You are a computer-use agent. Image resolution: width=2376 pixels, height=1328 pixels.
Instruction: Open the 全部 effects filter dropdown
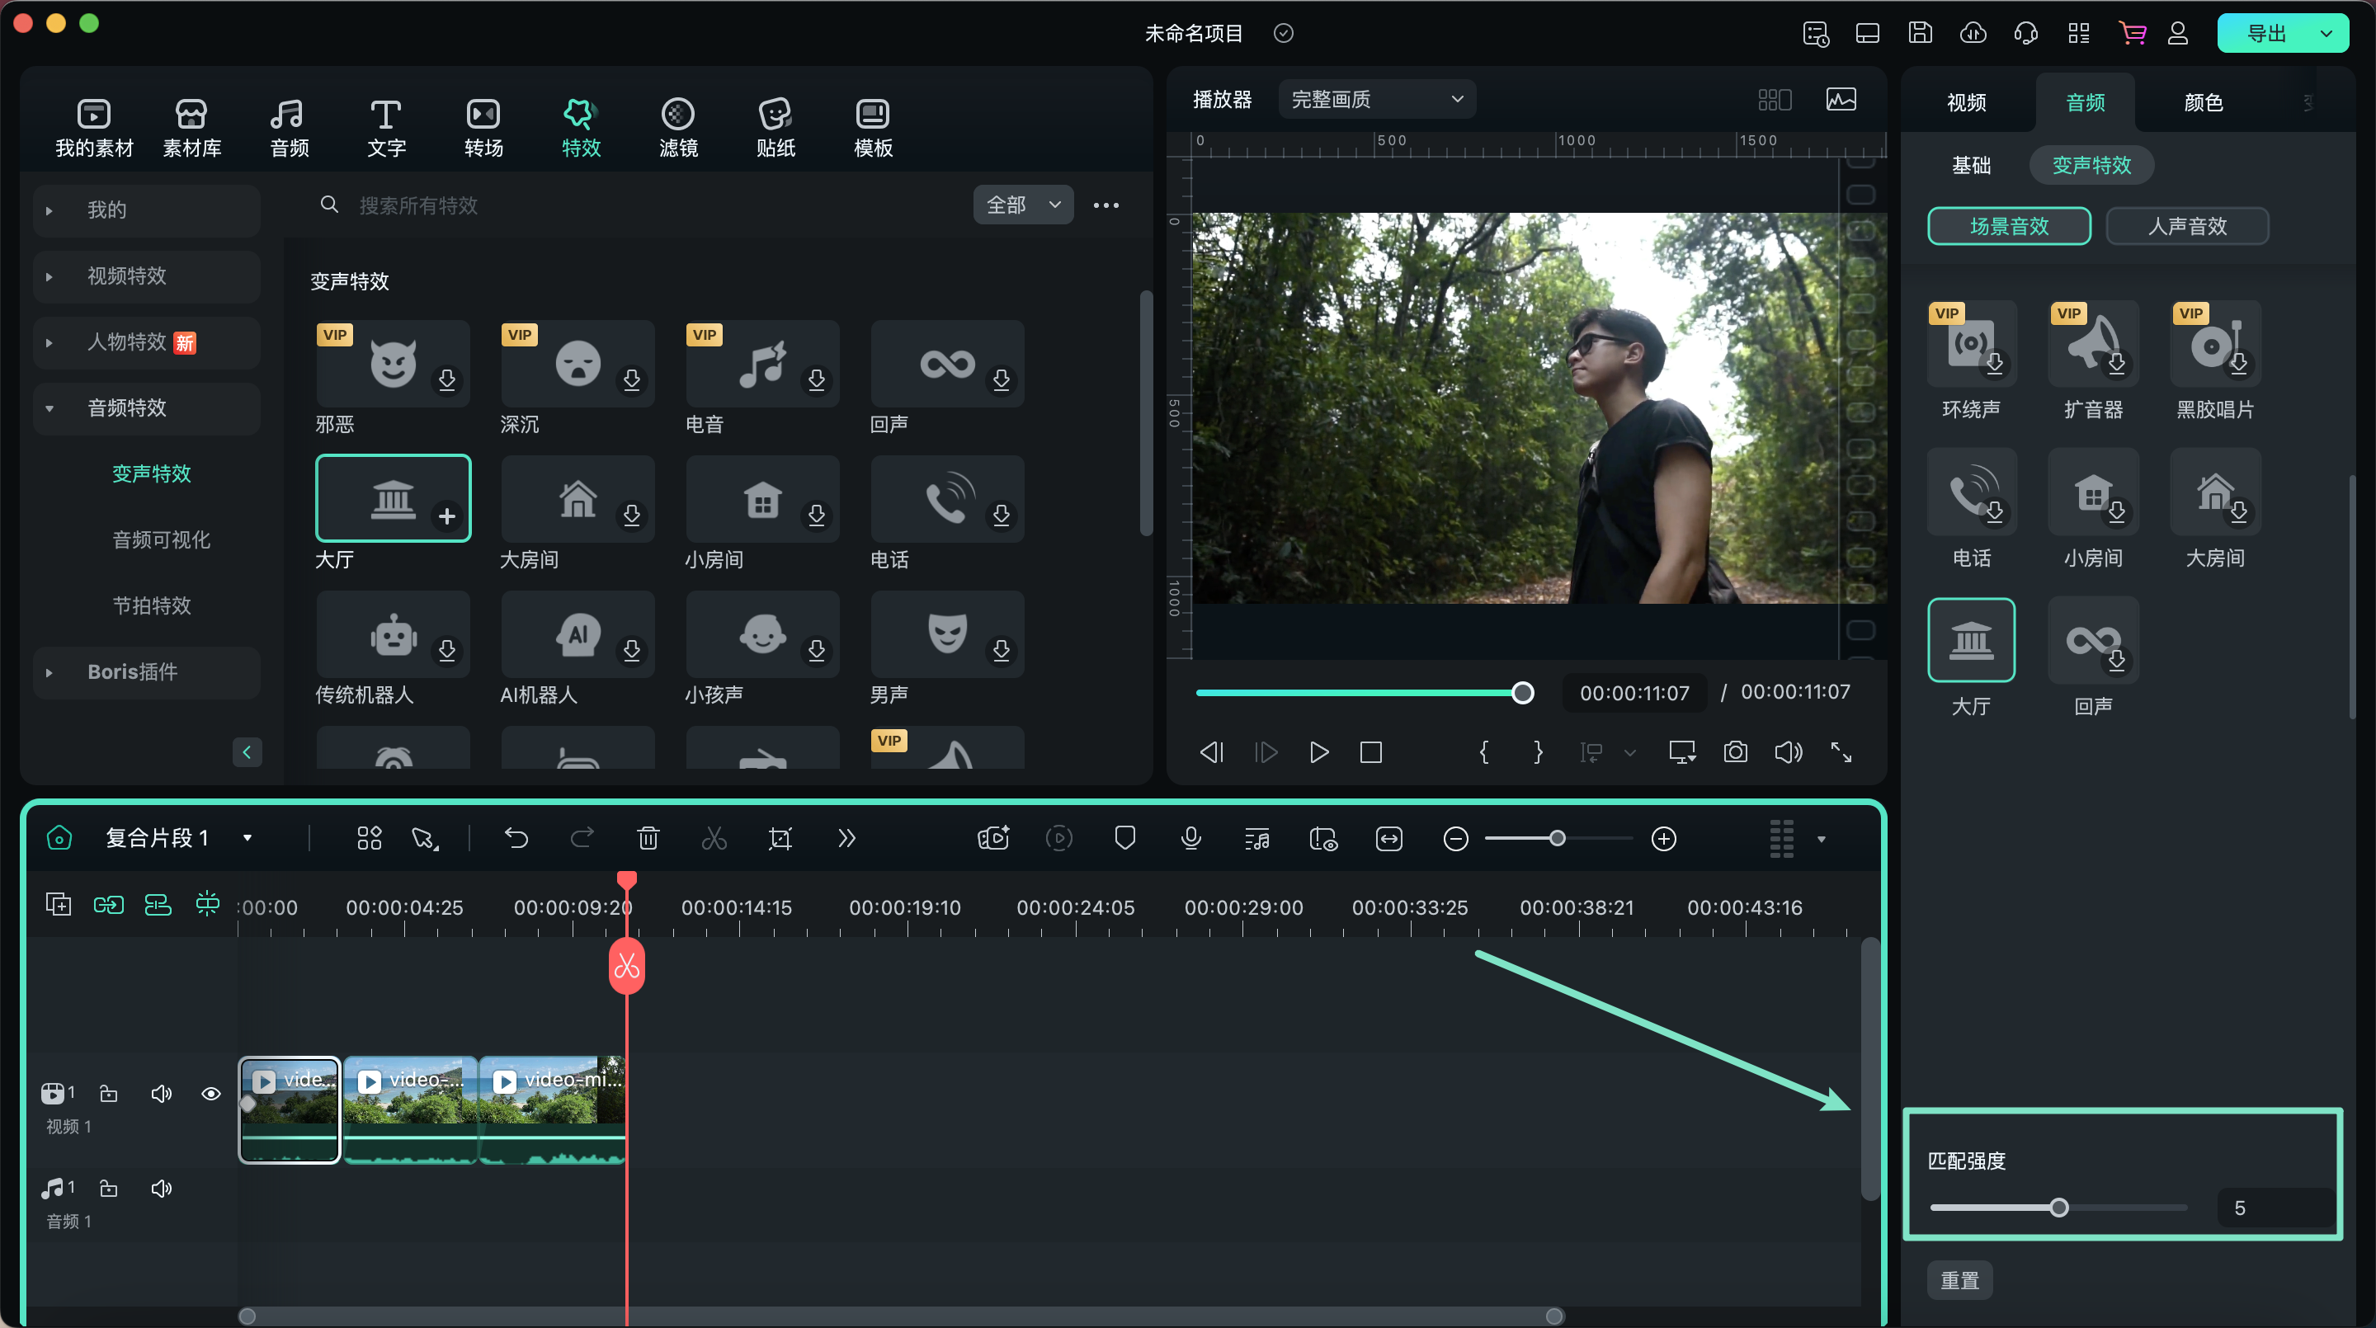[x=1021, y=204]
